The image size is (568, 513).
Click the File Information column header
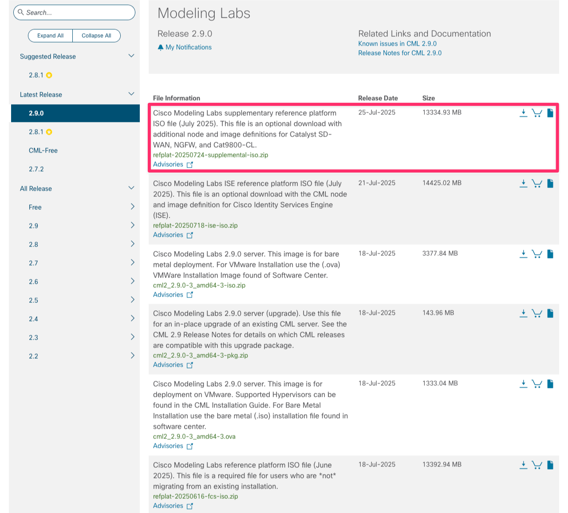point(177,98)
